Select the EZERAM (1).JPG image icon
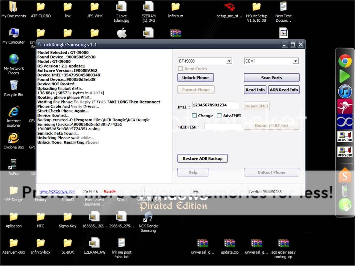Viewport: 355px width, 266px height. [x=149, y=12]
